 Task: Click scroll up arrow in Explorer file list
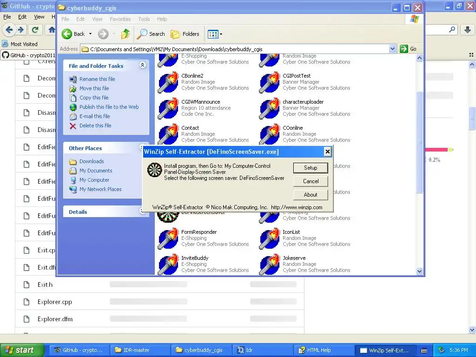(x=420, y=58)
